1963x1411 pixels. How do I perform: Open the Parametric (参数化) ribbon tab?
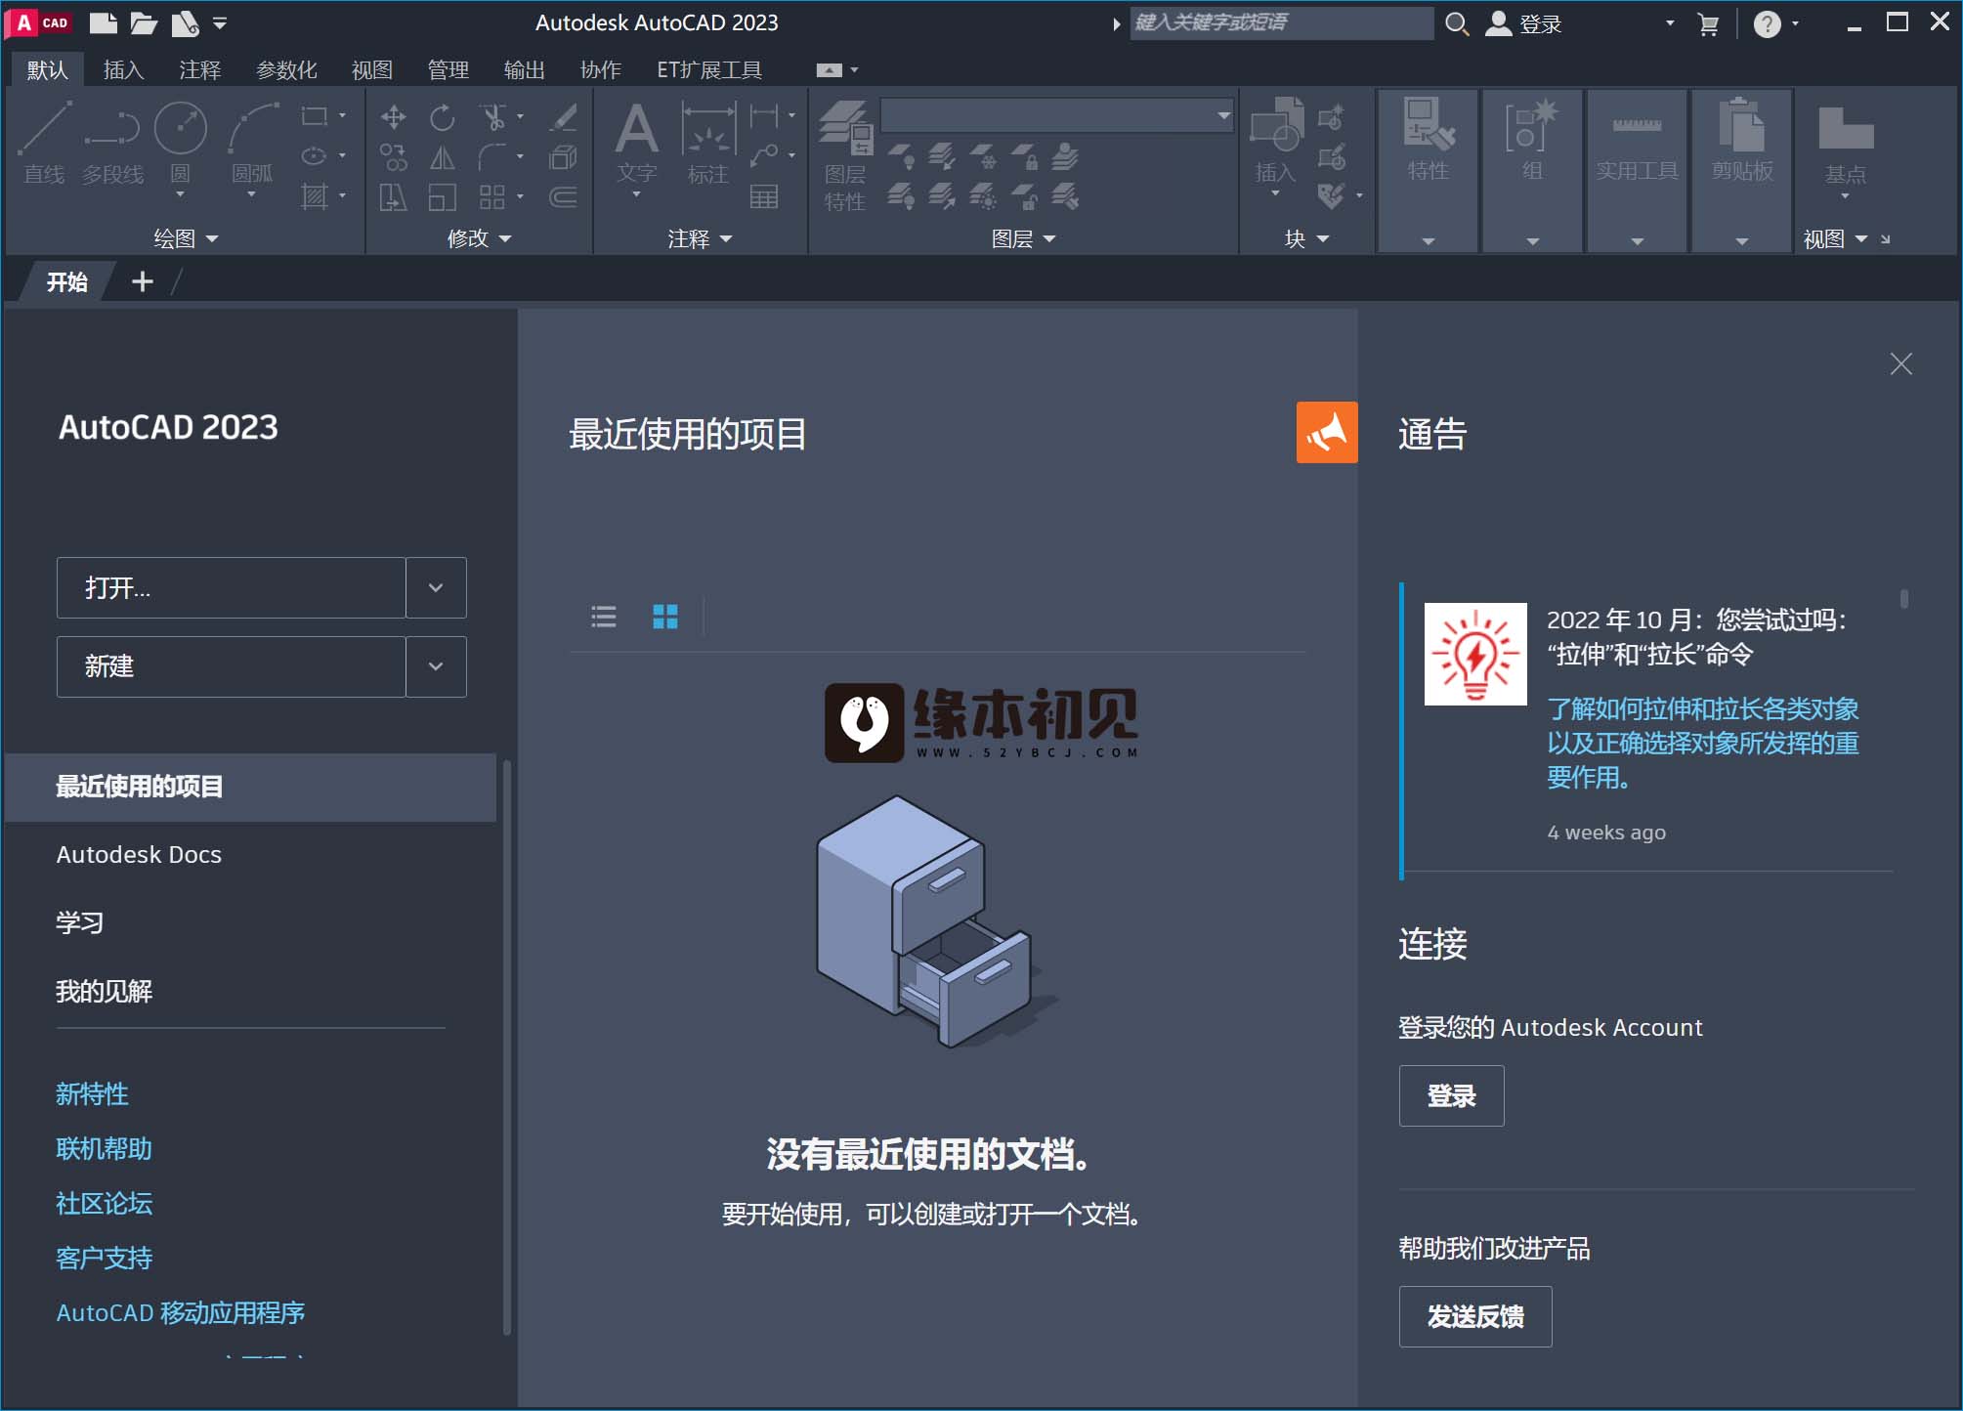(286, 69)
